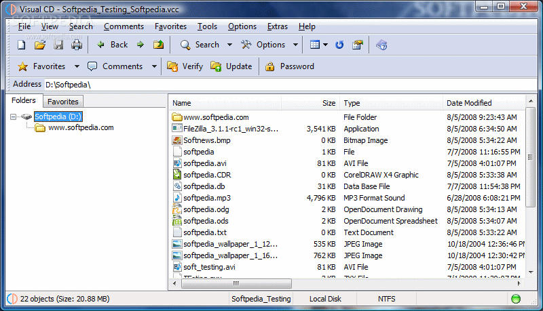This screenshot has width=543, height=311.
Task: Go up one folder level icon
Action: point(159,45)
